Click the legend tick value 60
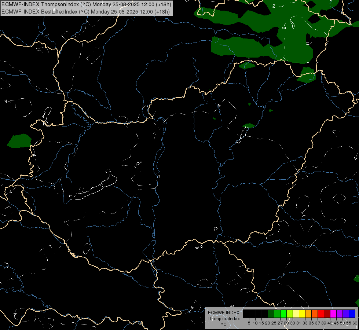This screenshot has height=330, width=359. pos(355,323)
